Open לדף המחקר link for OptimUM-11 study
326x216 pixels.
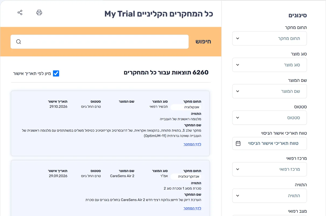tap(192, 144)
